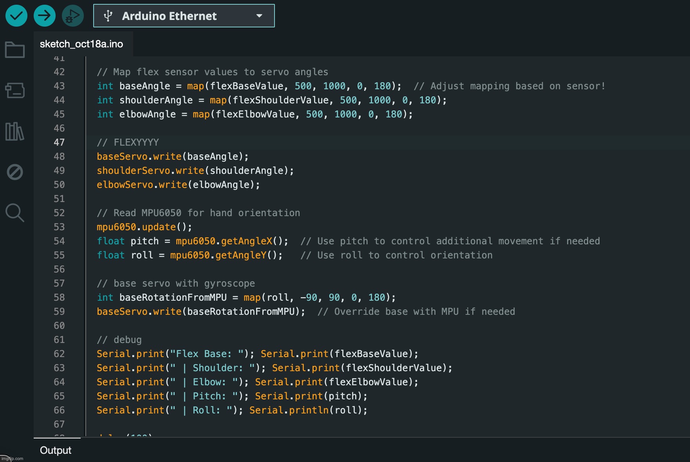Click line number 62 in the gutter
This screenshot has width=690, height=462.
(x=59, y=354)
